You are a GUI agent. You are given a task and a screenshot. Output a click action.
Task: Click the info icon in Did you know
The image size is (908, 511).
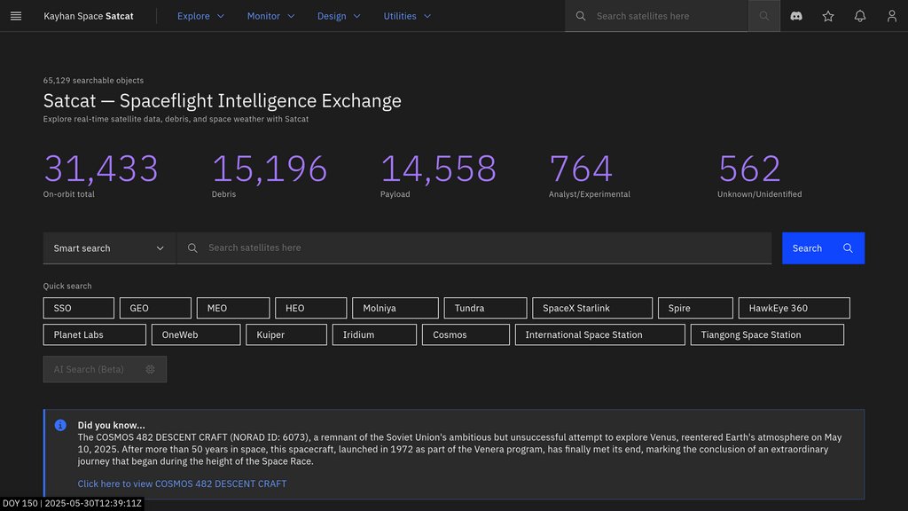[x=60, y=425]
